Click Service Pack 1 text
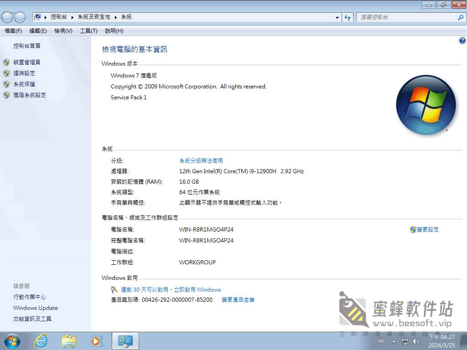Image resolution: width=467 pixels, height=350 pixels. tap(129, 98)
